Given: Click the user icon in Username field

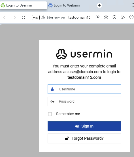Looking at the screenshot, I should tap(52, 89).
